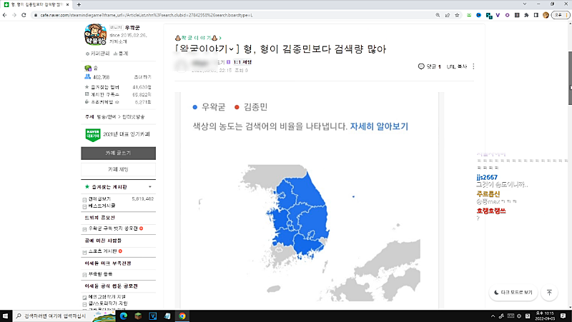Click the address bar URL field
The height and width of the screenshot is (322, 572).
coord(234,15)
